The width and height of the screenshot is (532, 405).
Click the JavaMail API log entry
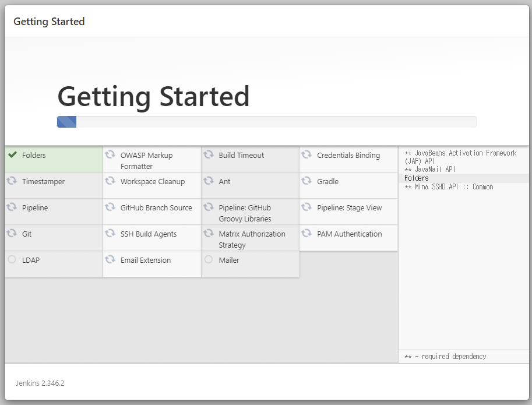pyautogui.click(x=430, y=169)
